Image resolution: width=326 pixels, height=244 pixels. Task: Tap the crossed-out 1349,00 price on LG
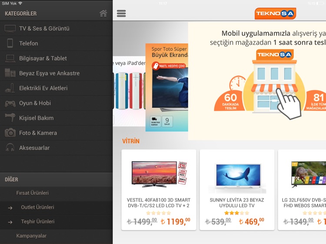click(x=299, y=221)
